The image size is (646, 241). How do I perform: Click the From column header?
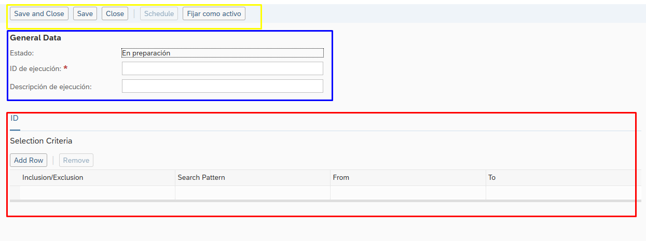pos(341,178)
